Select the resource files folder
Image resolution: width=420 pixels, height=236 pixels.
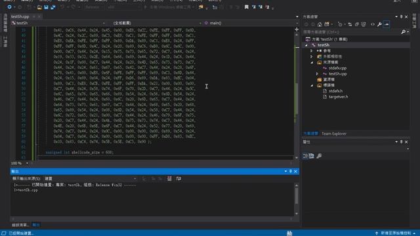(329, 80)
